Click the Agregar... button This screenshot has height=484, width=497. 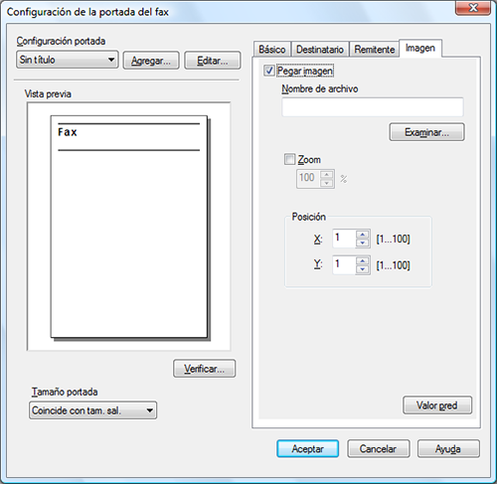click(151, 61)
